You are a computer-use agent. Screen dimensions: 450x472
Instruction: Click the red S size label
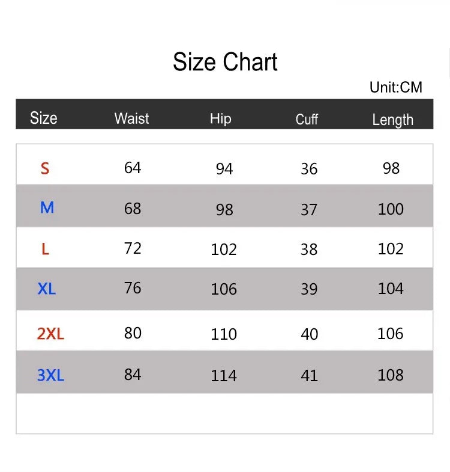[x=45, y=168]
